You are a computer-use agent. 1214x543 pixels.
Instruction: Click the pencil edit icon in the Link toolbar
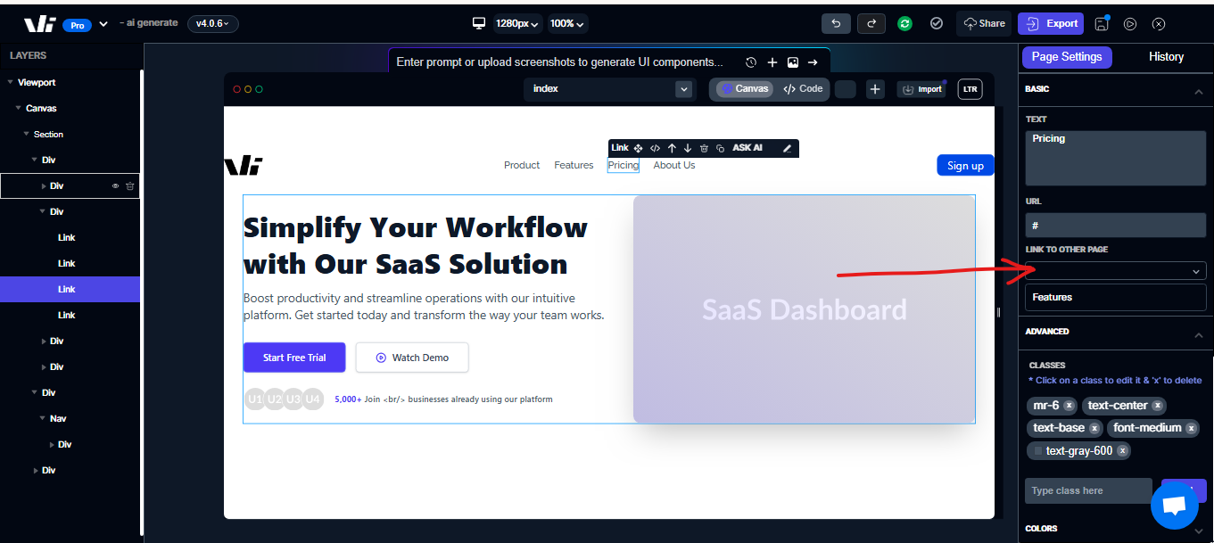tap(787, 148)
